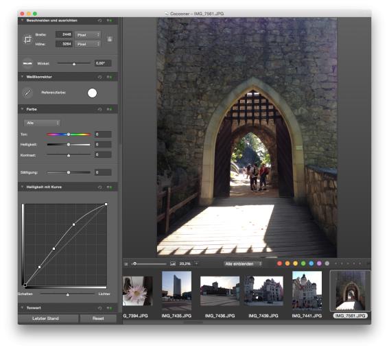Screen dimensions: 389x350
Task: Click the Sättigung saturation slider
Action: point(69,172)
